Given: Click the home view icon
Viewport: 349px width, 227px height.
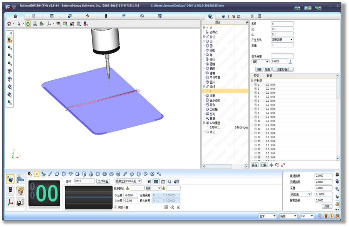Looking at the screenshot, I should click(9, 24).
